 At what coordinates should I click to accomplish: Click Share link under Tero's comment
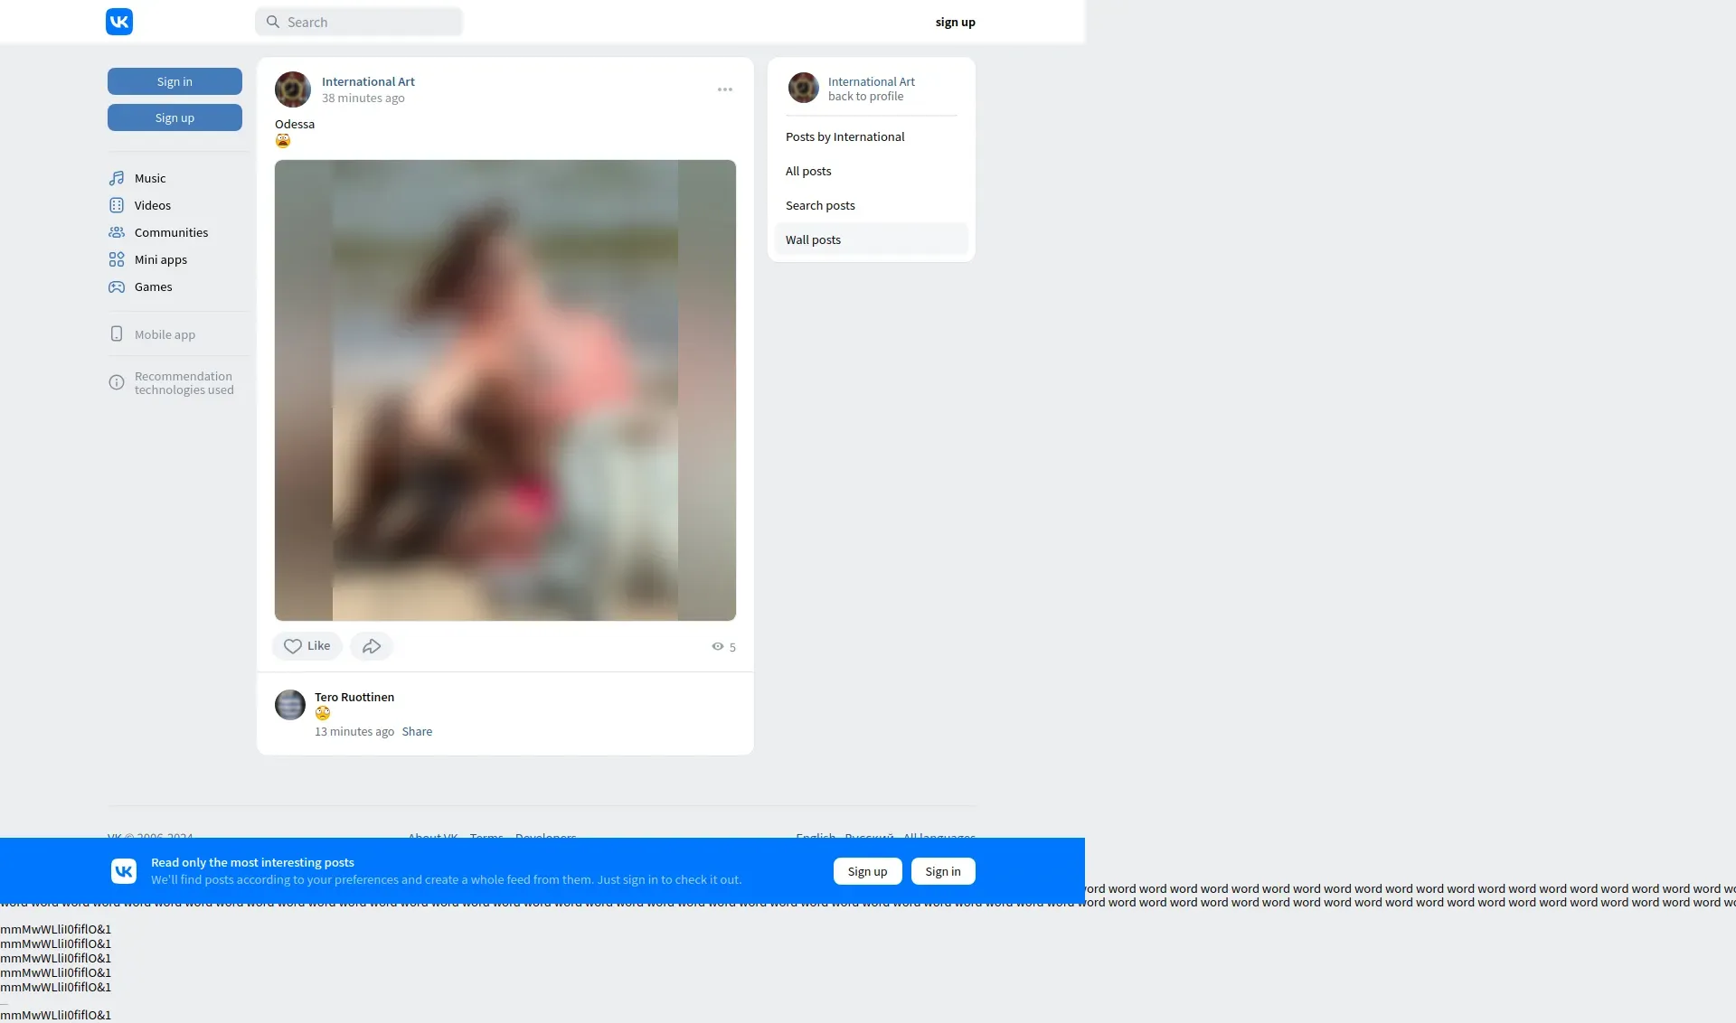point(417,731)
